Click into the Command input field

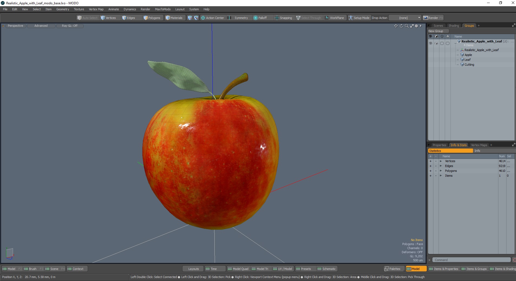(x=471, y=260)
